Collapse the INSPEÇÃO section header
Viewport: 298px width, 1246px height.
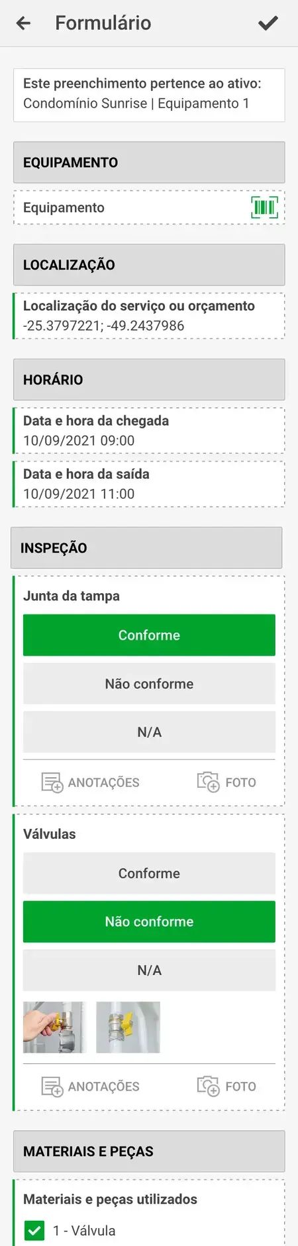(x=146, y=548)
